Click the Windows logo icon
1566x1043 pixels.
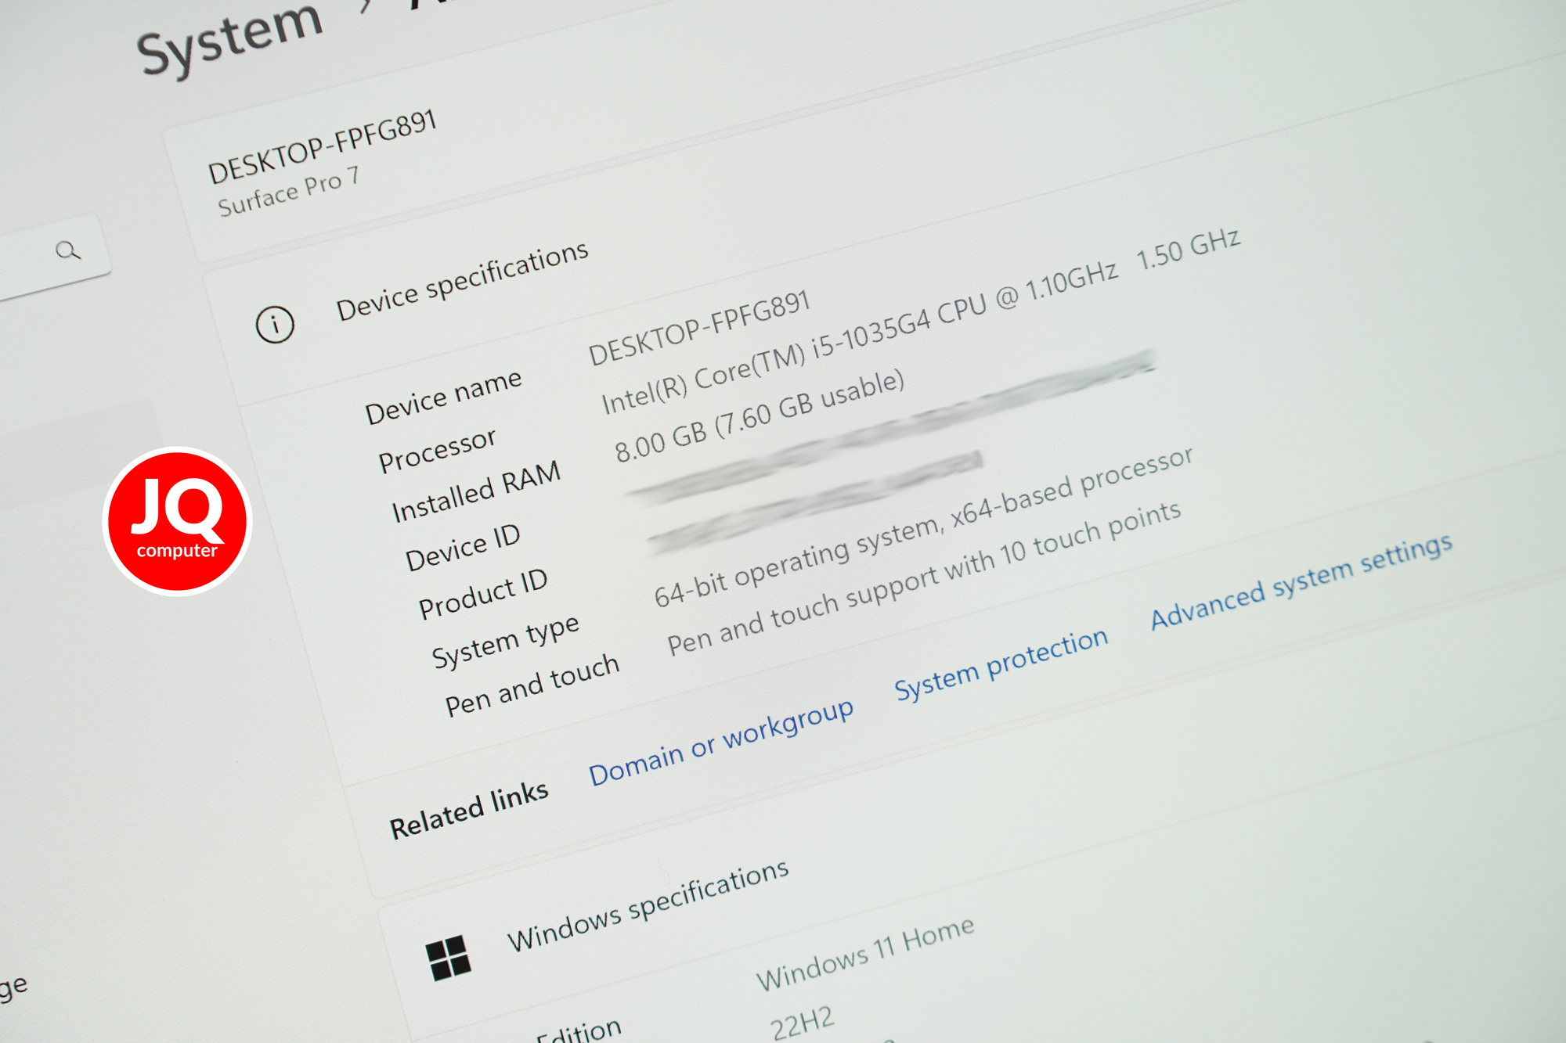click(449, 958)
